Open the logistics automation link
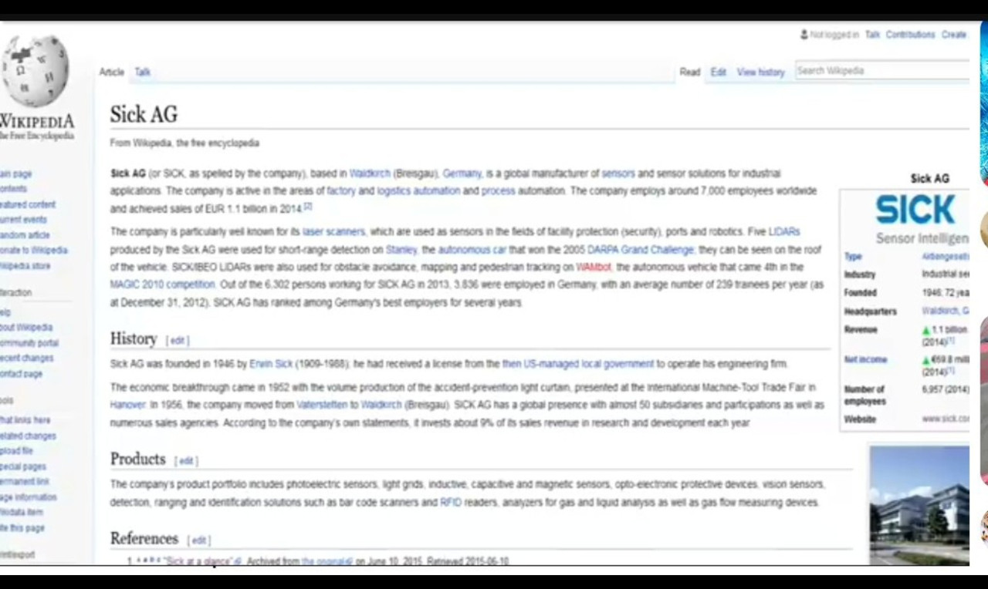Image resolution: width=988 pixels, height=589 pixels. click(418, 191)
